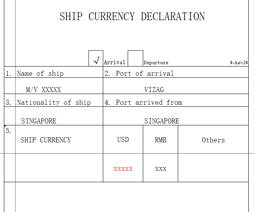Select the SINGAPORE nationality value cell
This screenshot has height=212, width=255.
tap(59, 116)
